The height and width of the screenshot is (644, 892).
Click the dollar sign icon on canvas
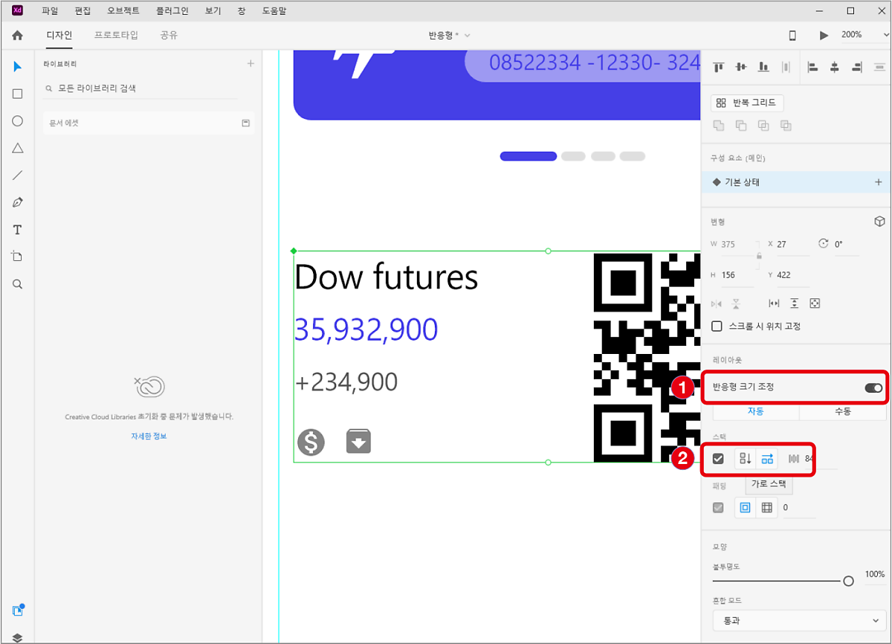tap(311, 442)
